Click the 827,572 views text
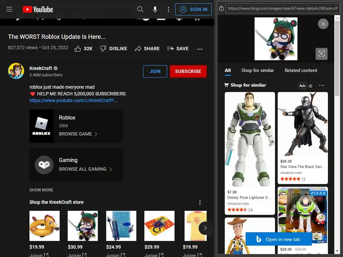 pos(23,48)
